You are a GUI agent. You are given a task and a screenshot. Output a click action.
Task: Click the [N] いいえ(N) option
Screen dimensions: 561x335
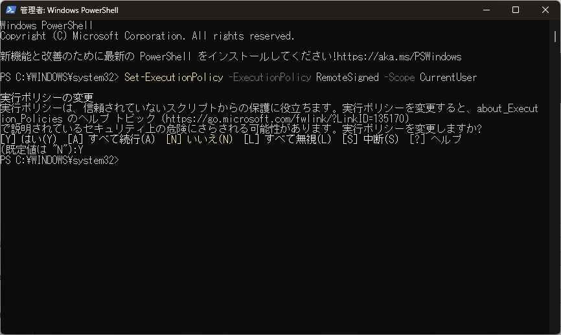[200, 139]
